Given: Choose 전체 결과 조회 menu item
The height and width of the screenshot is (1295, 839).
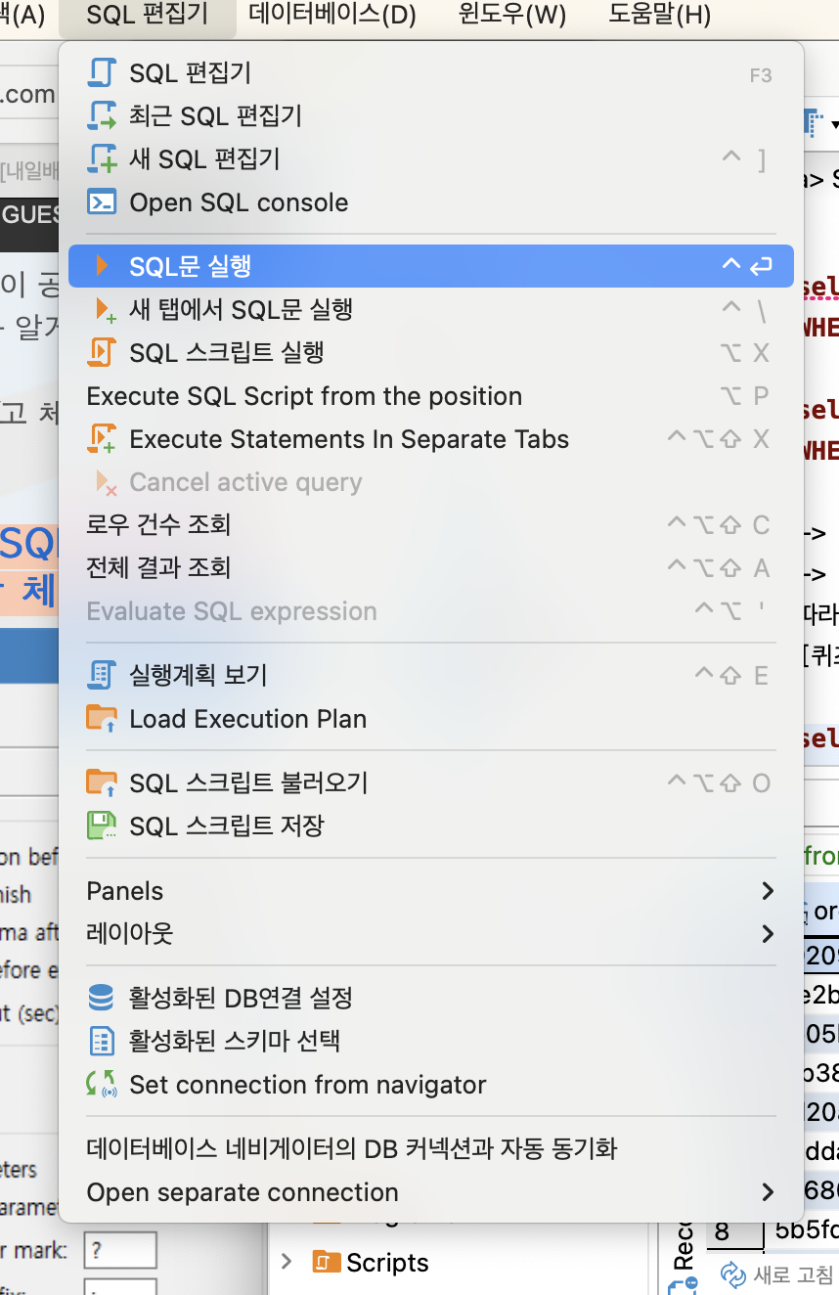Looking at the screenshot, I should (x=430, y=568).
